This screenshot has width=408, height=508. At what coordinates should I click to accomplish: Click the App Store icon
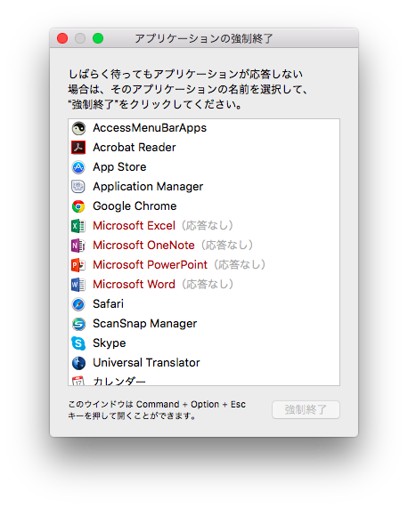78,167
